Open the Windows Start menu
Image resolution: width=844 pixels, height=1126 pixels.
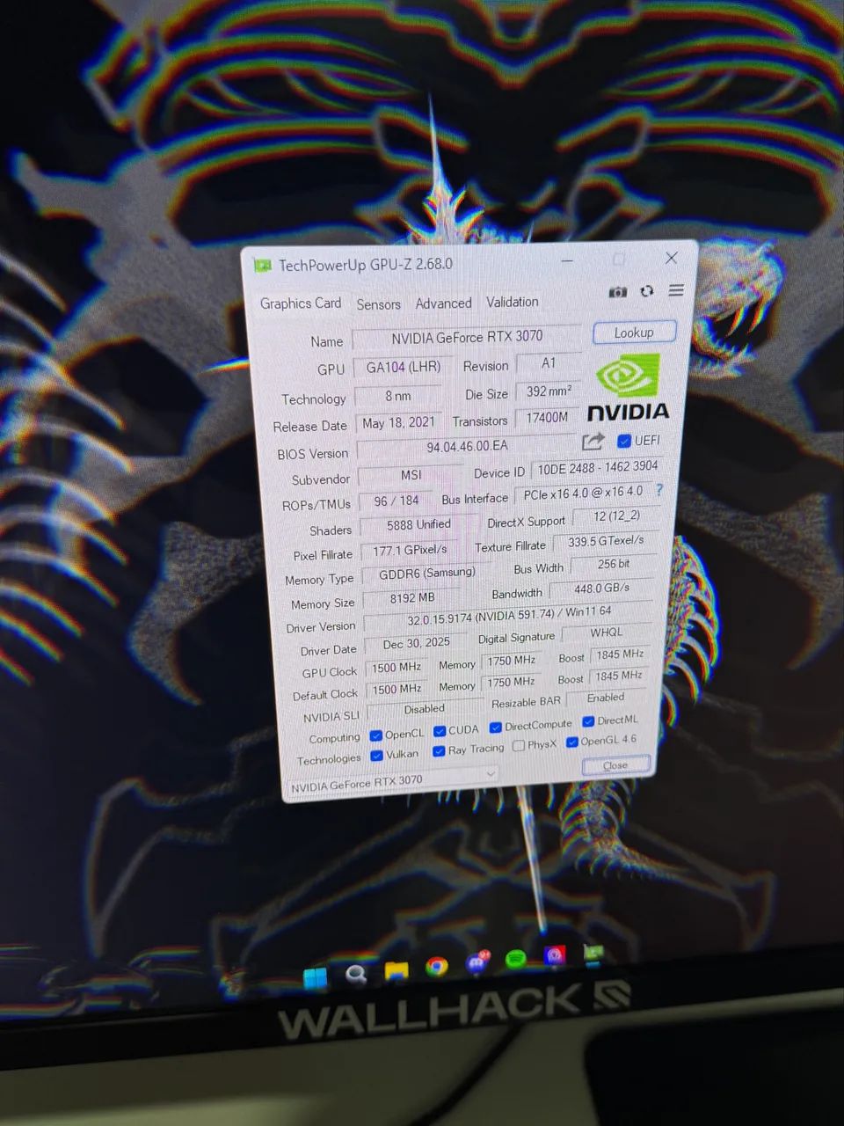315,978
